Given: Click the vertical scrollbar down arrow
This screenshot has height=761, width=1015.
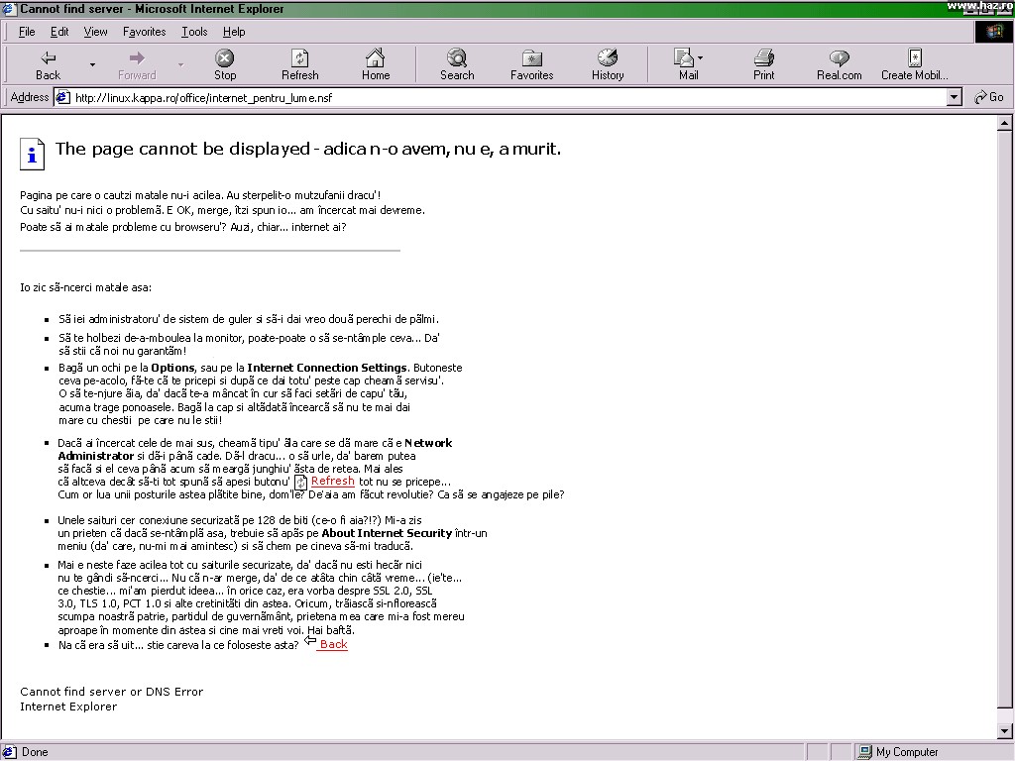Looking at the screenshot, I should [1006, 731].
